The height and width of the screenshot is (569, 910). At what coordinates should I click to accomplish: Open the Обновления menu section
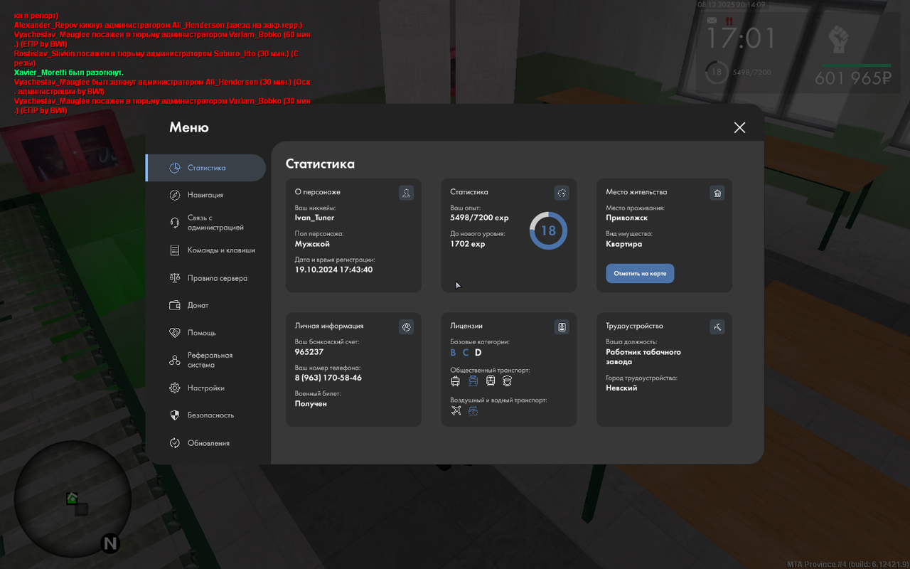(x=205, y=443)
